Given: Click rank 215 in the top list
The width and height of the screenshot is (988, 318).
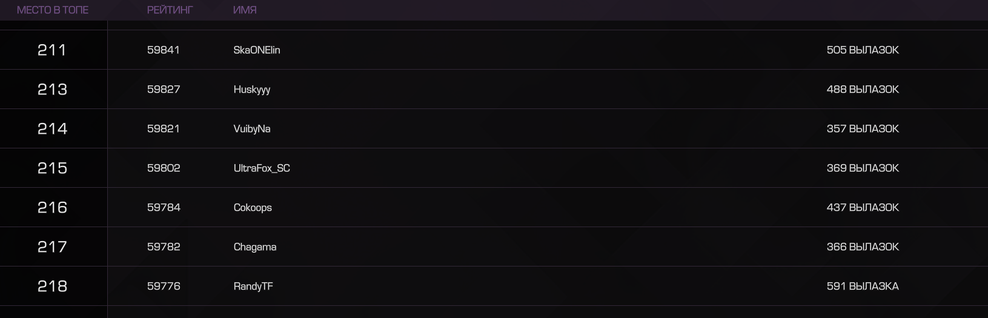Looking at the screenshot, I should (52, 168).
